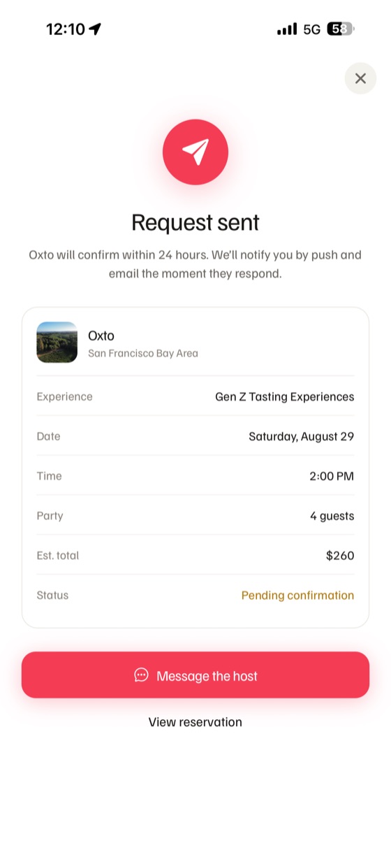The image size is (391, 850).
Task: Tap the $260 estimated total
Action: pos(340,556)
